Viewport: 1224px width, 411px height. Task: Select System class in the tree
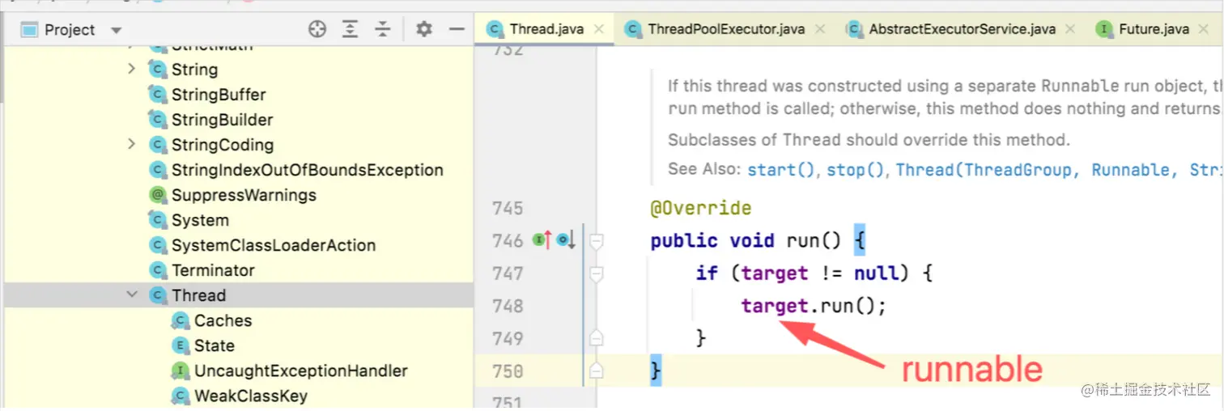(200, 220)
